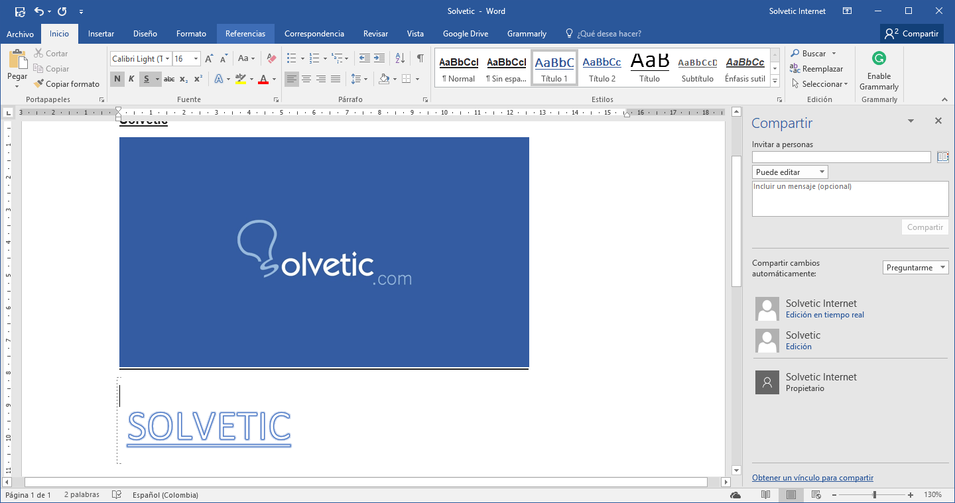Apply red font color
This screenshot has width=955, height=503.
(x=263, y=80)
